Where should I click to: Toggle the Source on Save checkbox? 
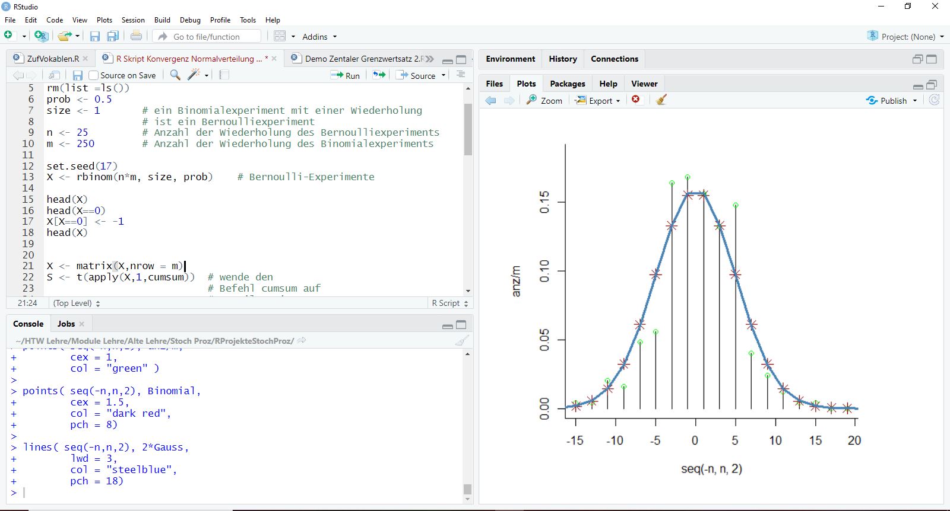coord(93,75)
